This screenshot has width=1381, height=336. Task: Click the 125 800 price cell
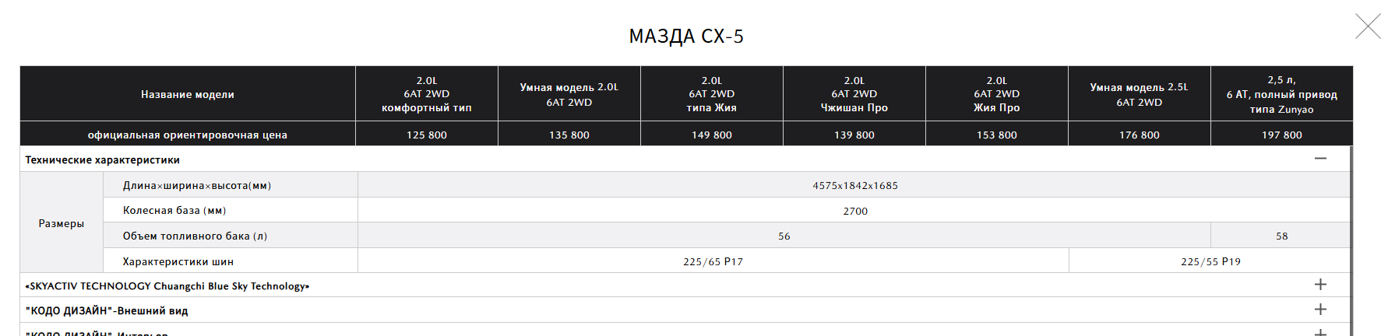427,135
